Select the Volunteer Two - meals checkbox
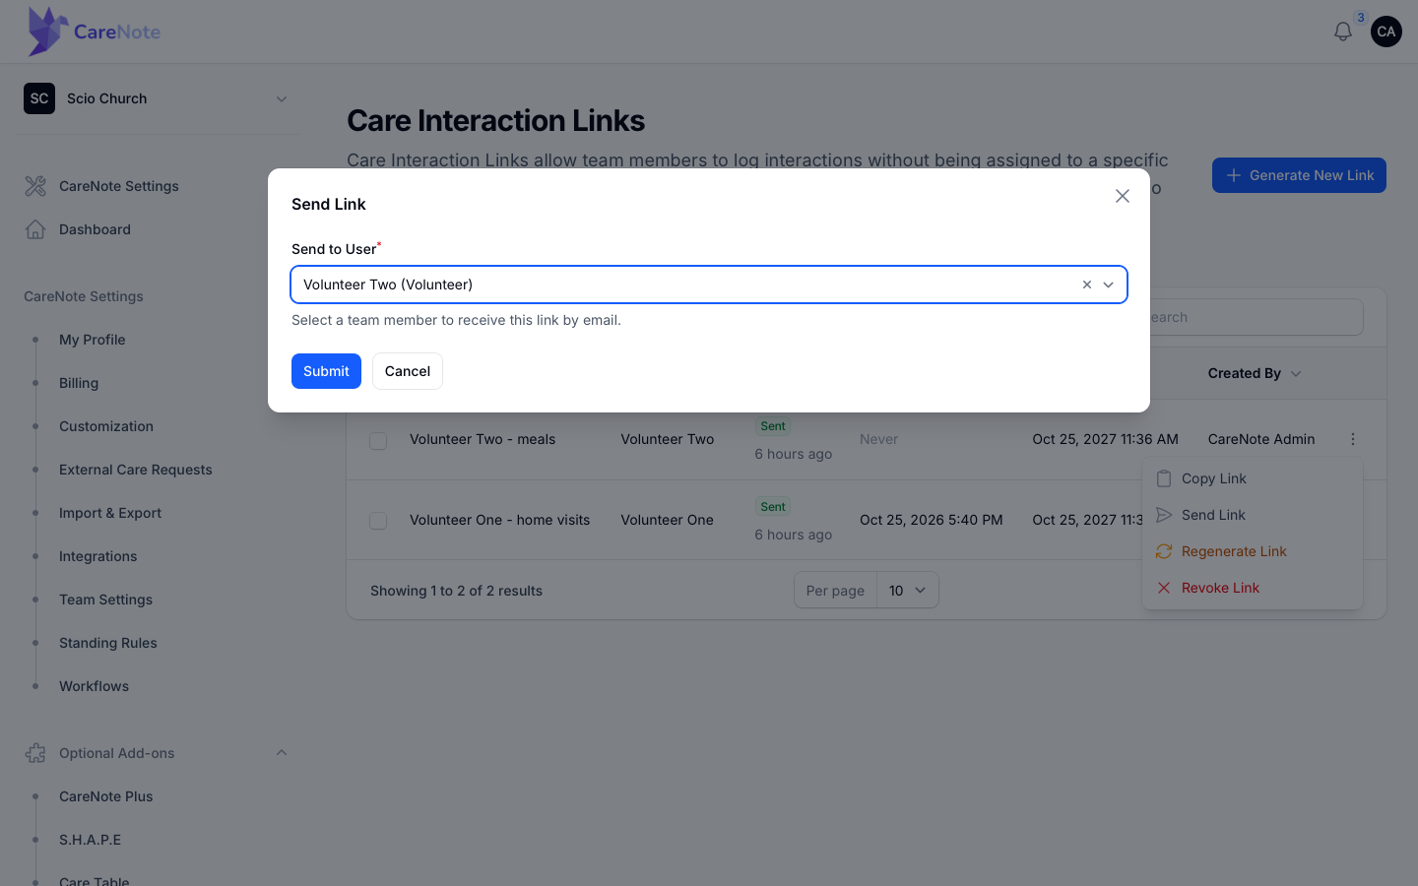The height and width of the screenshot is (886, 1418). tap(378, 440)
